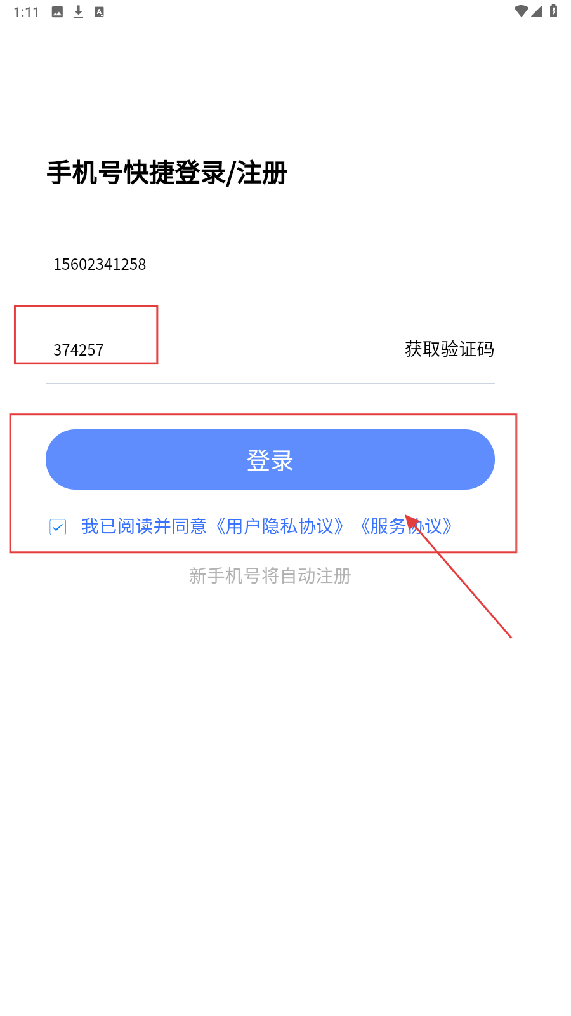Tap the 手机号快捷登录/注册 heading

coord(167,173)
